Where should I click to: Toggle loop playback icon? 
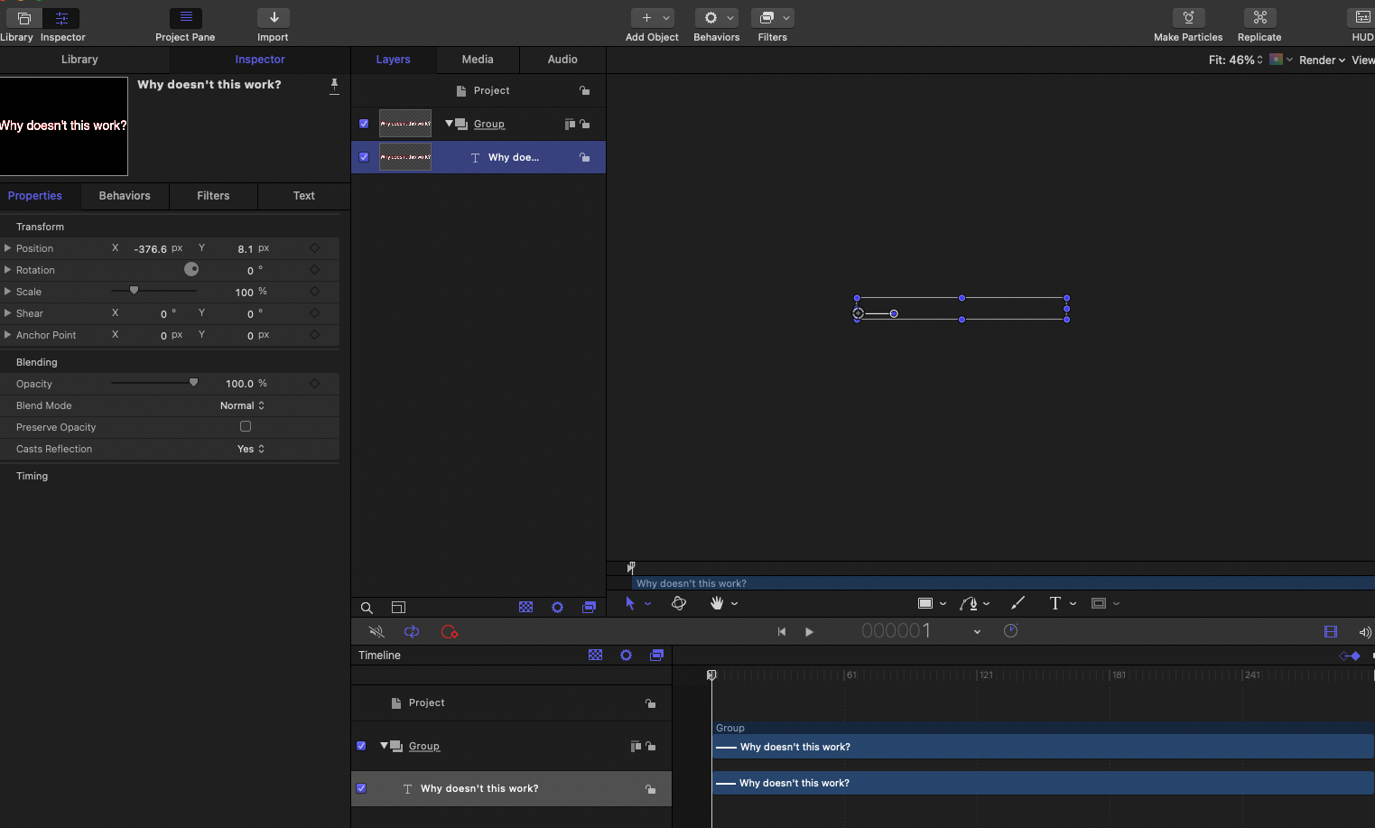coord(412,632)
